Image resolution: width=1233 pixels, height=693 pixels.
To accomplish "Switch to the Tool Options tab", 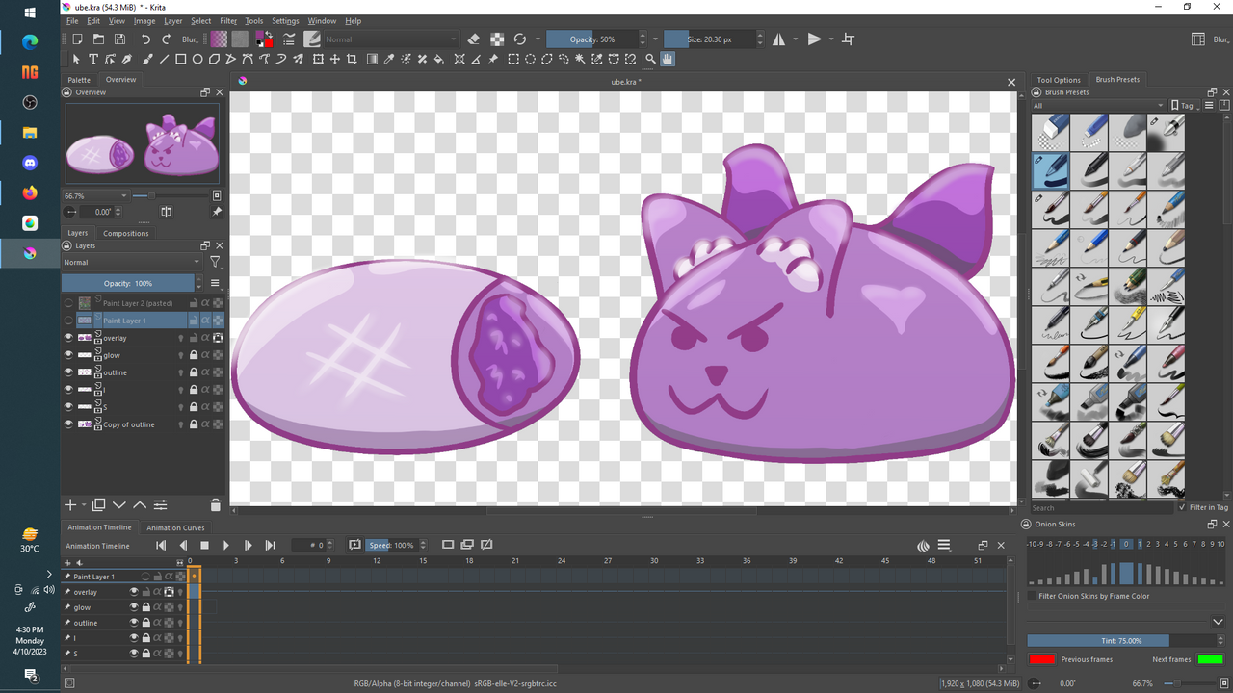I will pyautogui.click(x=1059, y=80).
